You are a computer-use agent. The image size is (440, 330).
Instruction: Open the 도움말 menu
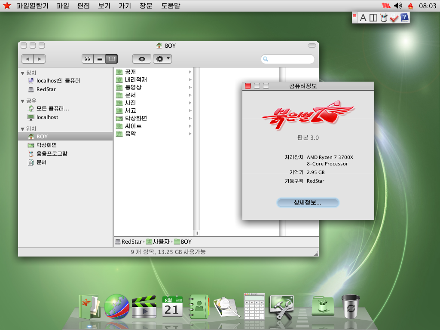pyautogui.click(x=171, y=6)
